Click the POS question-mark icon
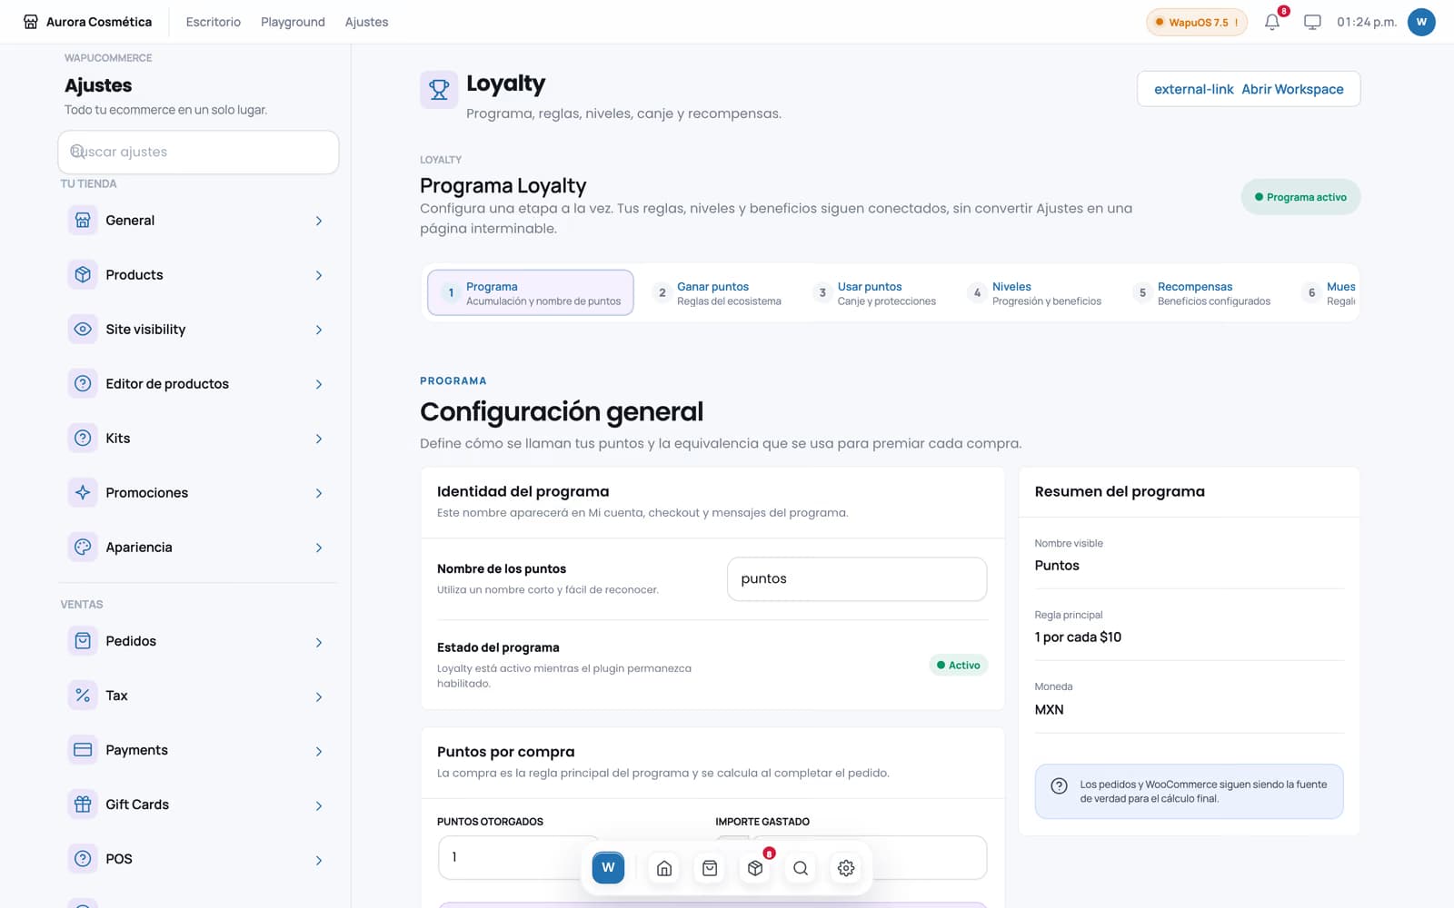Screen dimensions: 1454x908 tap(83, 859)
